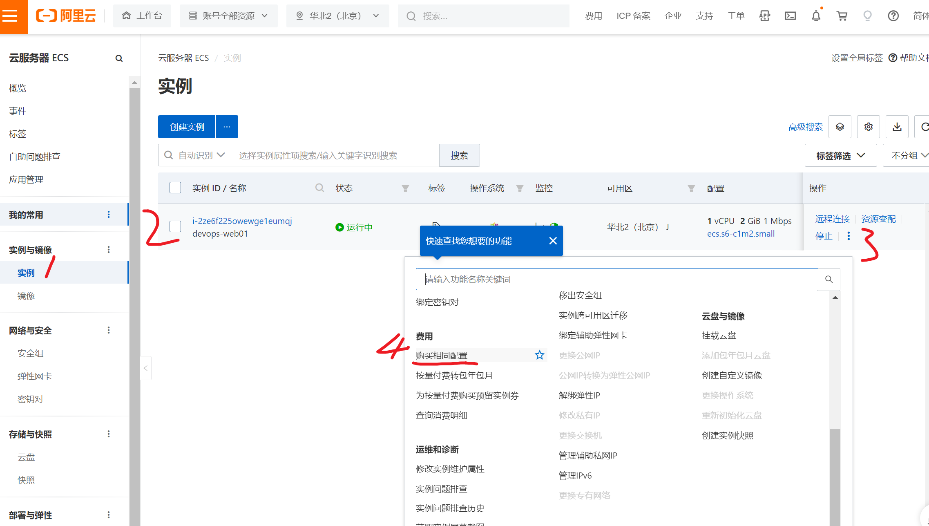The width and height of the screenshot is (929, 526).
Task: Choose 创建自定义镜像 from the menu
Action: (731, 375)
